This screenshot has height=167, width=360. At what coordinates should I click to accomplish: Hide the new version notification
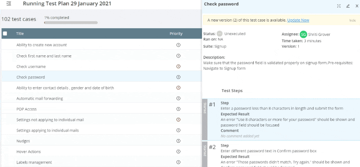[x=352, y=20]
